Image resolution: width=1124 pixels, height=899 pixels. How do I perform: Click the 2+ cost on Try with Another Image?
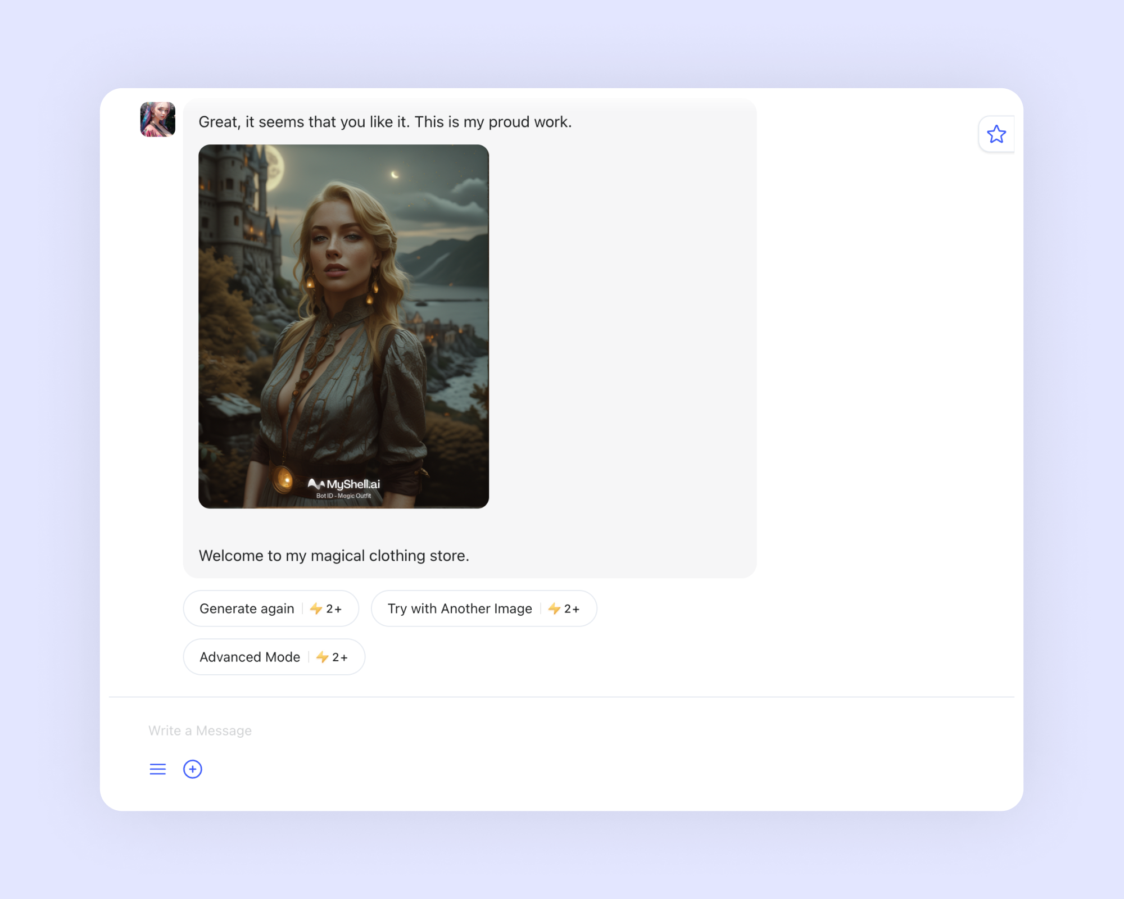[x=572, y=609]
